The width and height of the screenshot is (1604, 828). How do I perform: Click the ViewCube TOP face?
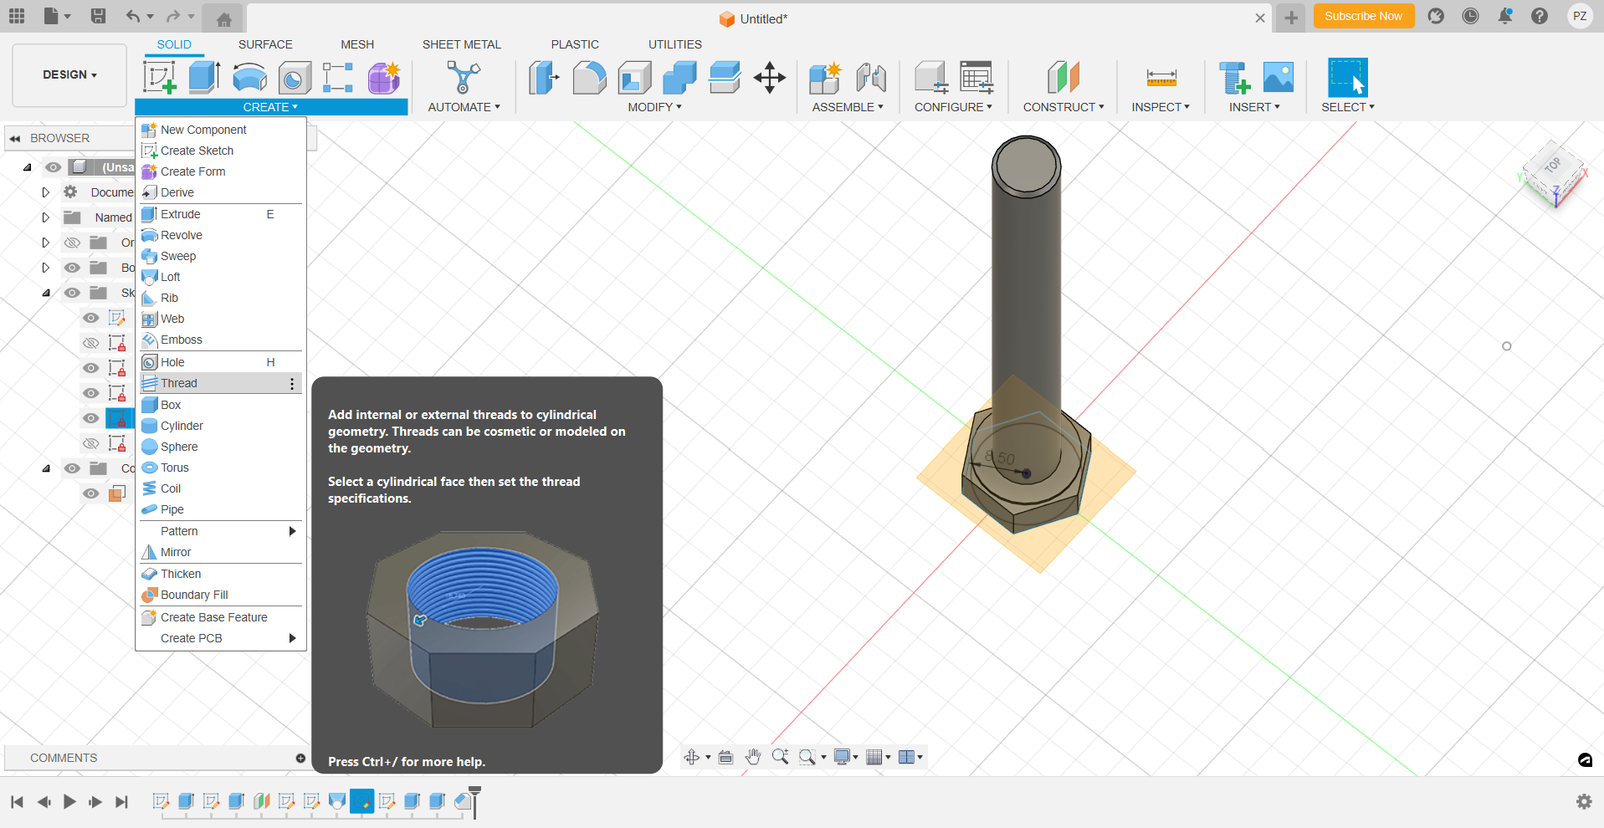tap(1553, 166)
